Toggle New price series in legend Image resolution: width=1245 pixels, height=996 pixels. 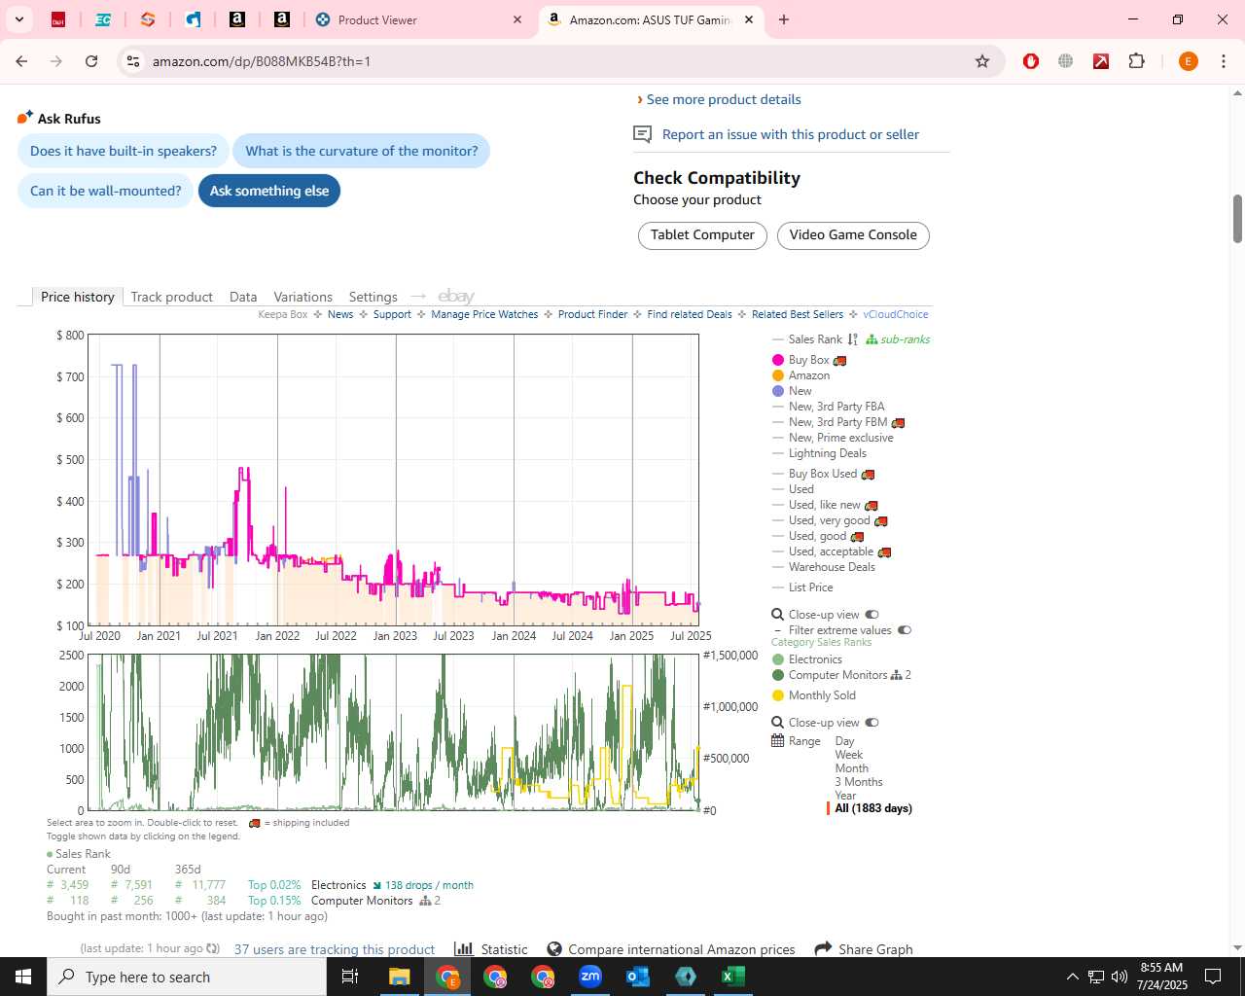tap(792, 391)
